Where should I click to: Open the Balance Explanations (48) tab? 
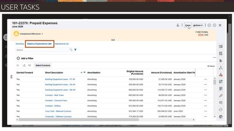click(x=39, y=44)
